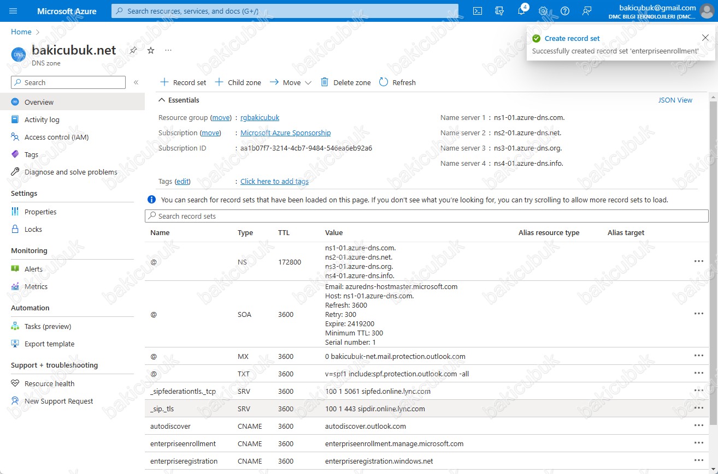This screenshot has width=718, height=474.
Task: Collapse the Essentials section
Action: point(179,100)
